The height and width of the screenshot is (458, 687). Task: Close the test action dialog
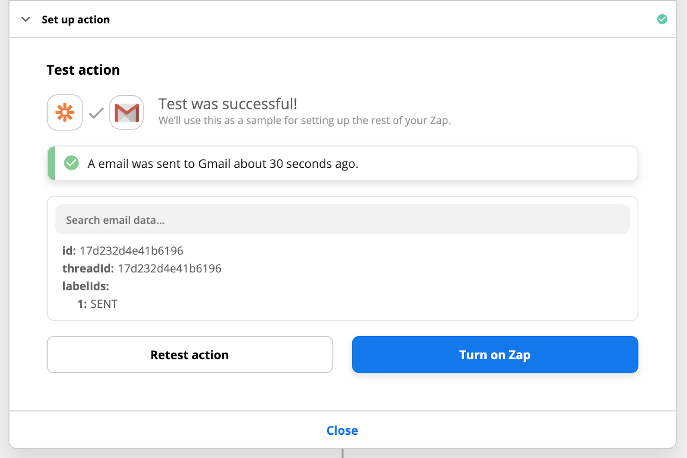click(x=342, y=430)
